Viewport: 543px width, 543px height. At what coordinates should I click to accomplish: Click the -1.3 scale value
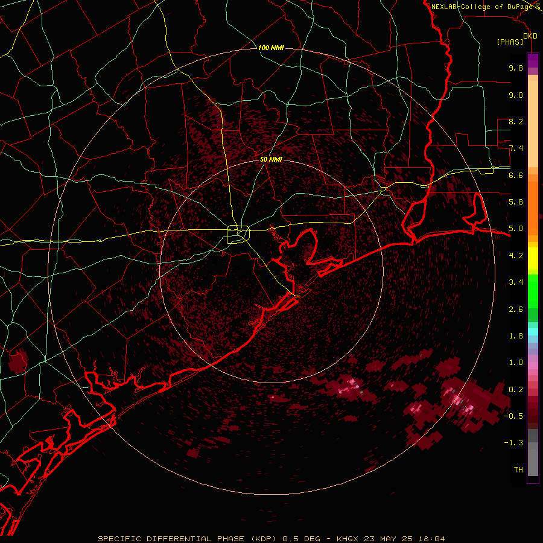(x=513, y=443)
